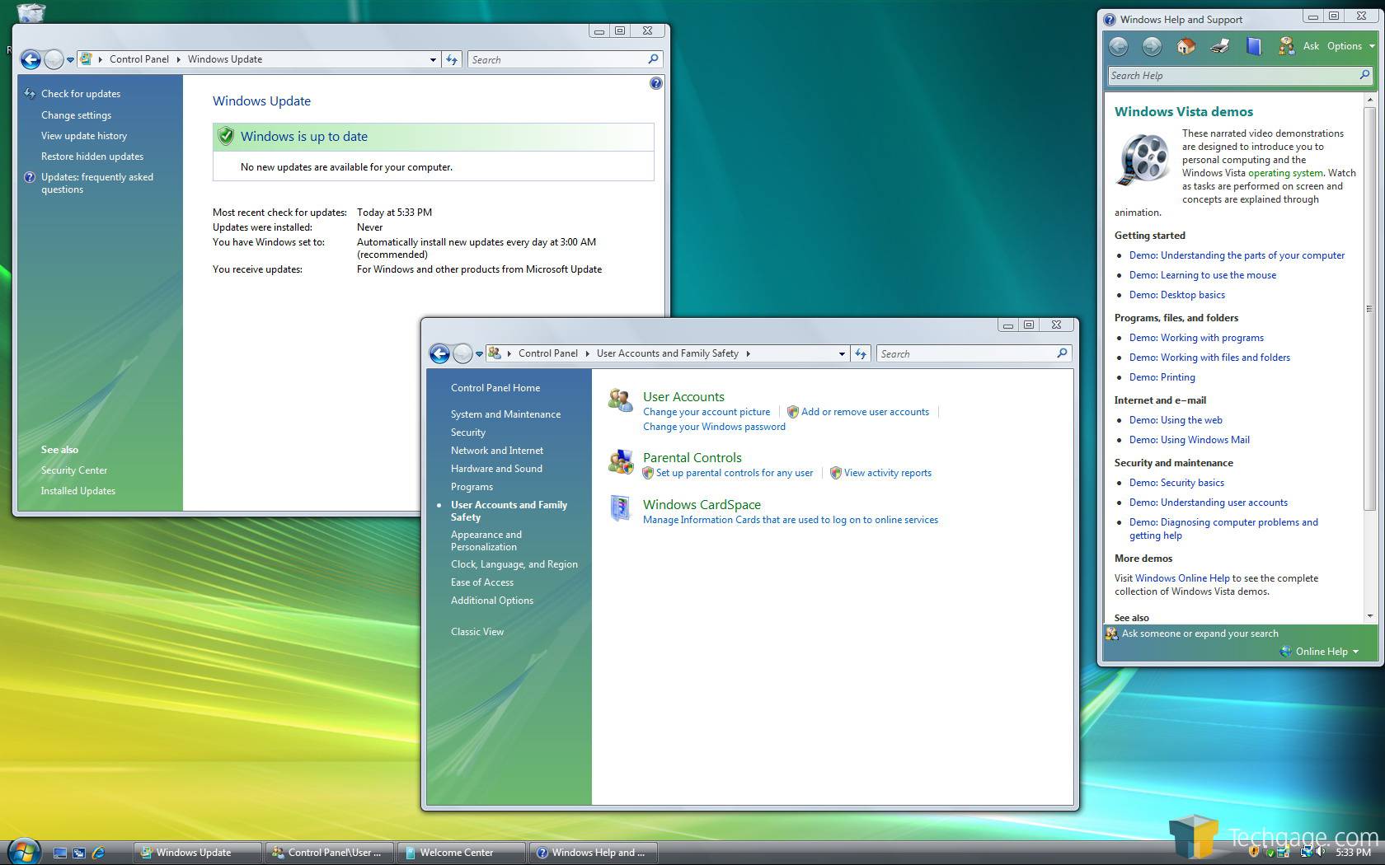The height and width of the screenshot is (865, 1385).
Task: Click the Ask people icon in Help
Action: click(1286, 46)
